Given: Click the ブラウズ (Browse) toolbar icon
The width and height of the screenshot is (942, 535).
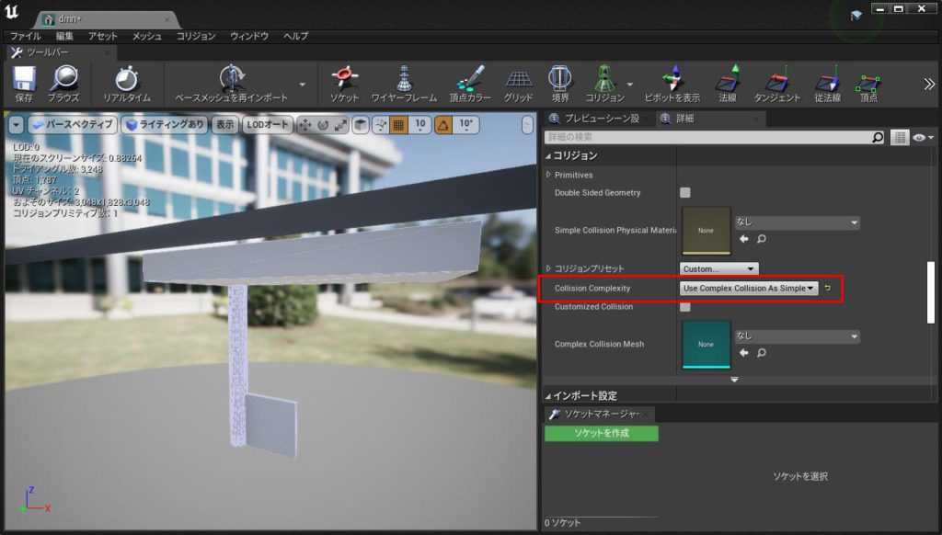Looking at the screenshot, I should click(63, 84).
